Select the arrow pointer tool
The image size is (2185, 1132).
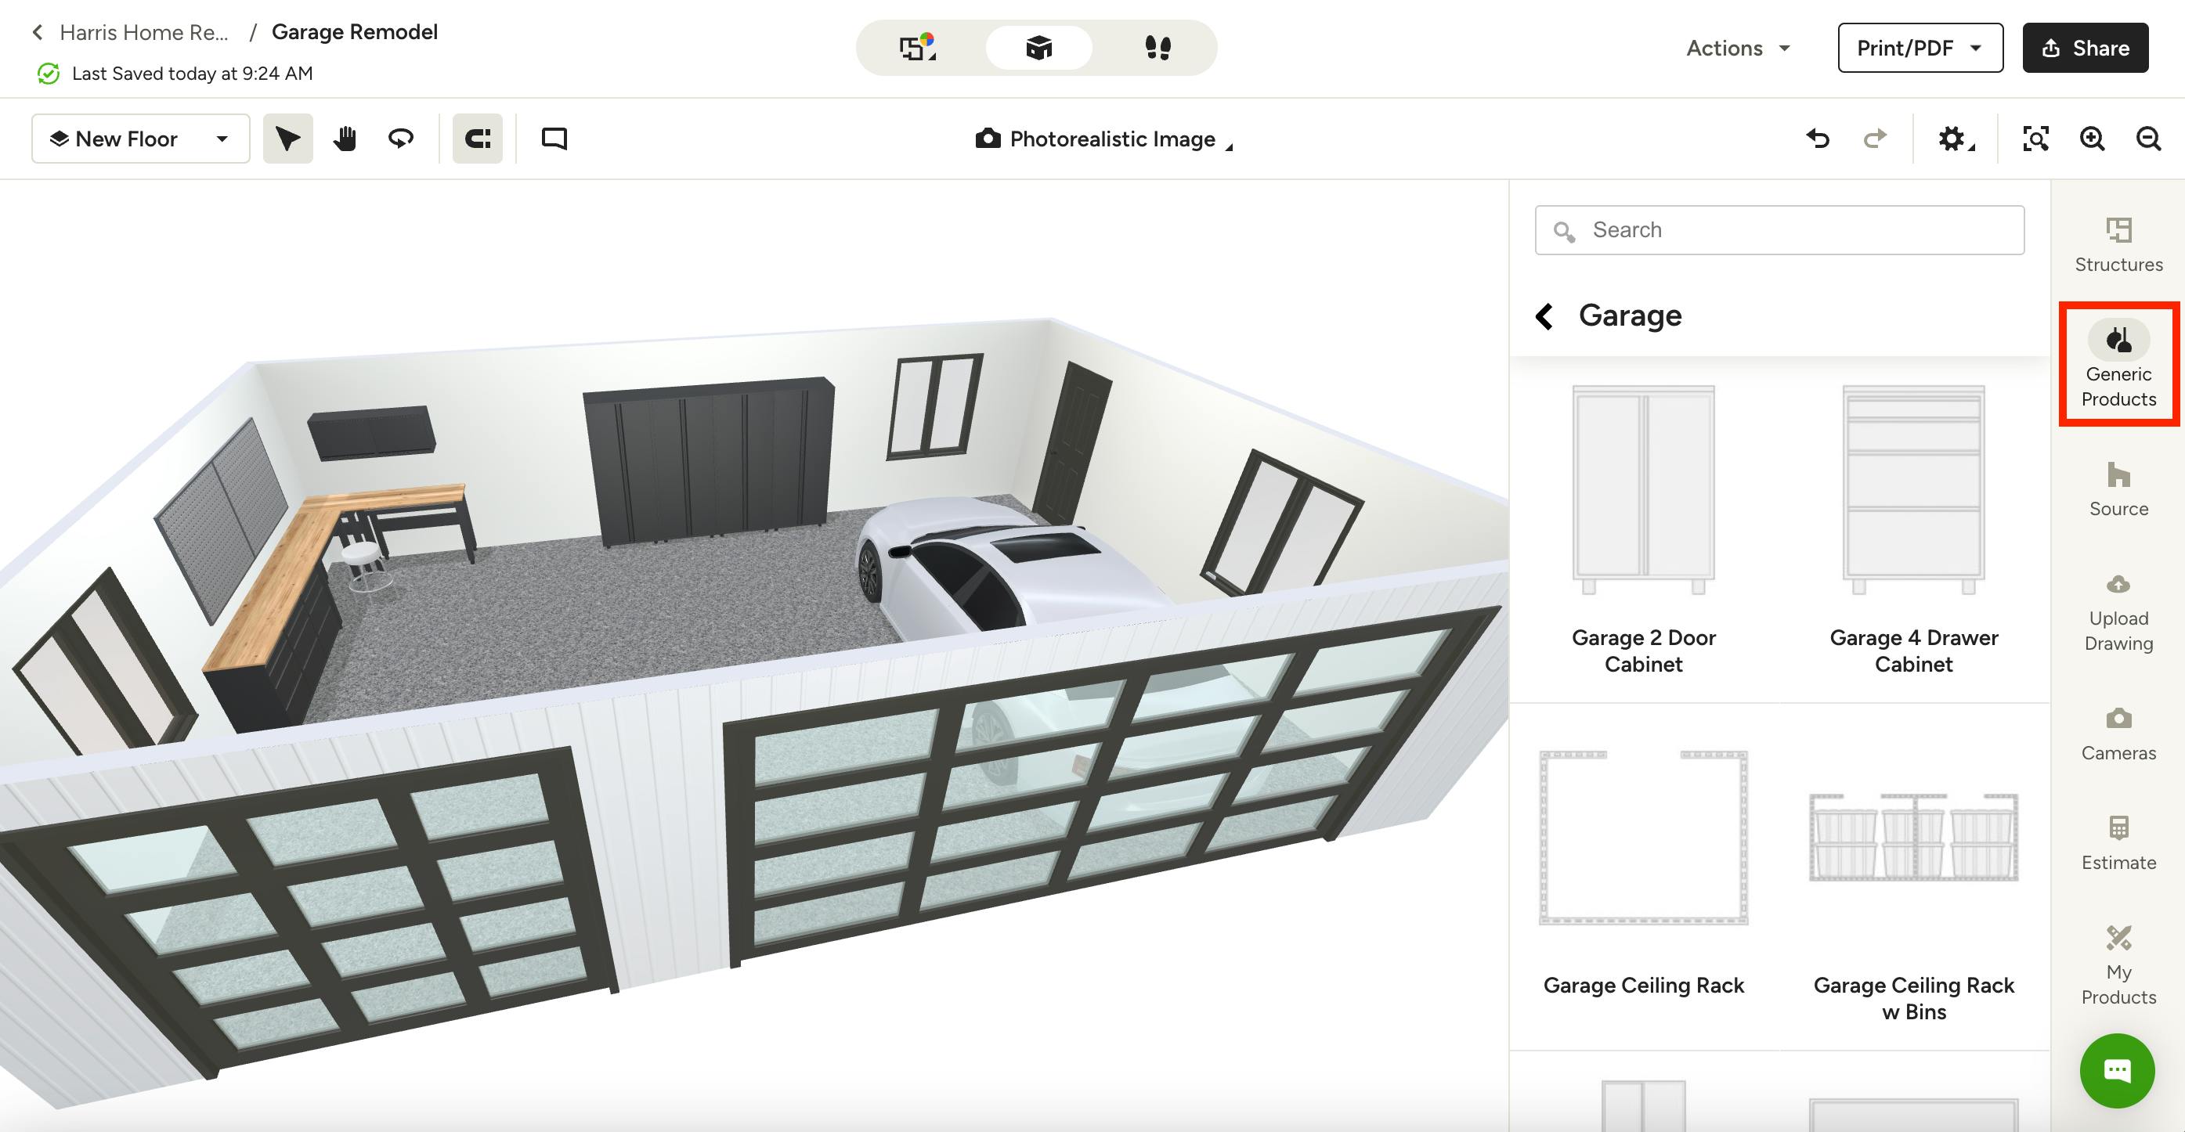tap(287, 139)
